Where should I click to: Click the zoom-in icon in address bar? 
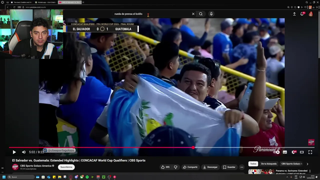(x=288, y=7)
